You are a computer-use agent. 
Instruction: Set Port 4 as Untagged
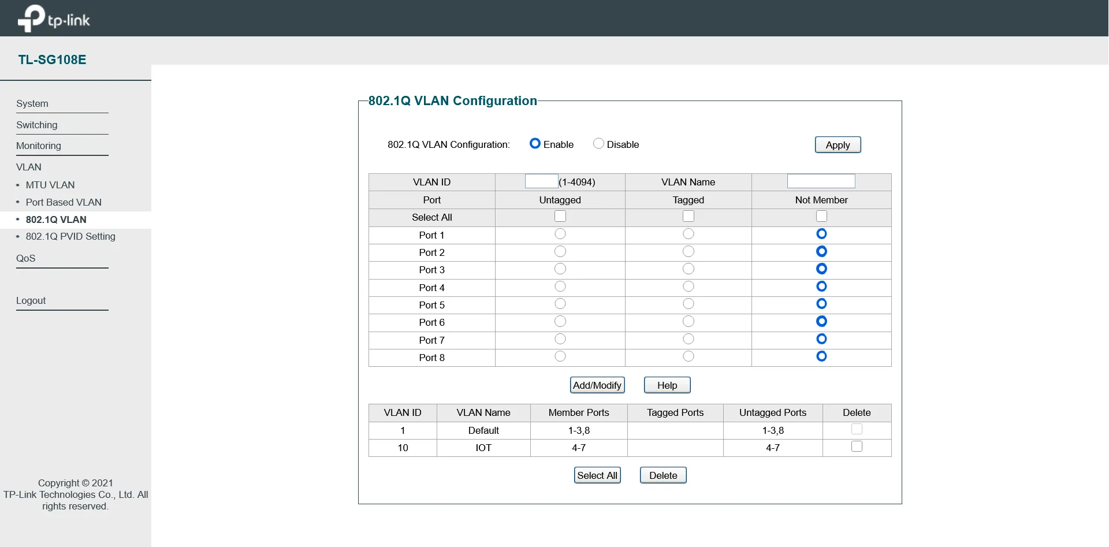560,286
